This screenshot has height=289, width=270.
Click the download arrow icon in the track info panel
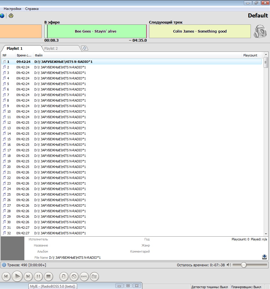tap(264, 257)
